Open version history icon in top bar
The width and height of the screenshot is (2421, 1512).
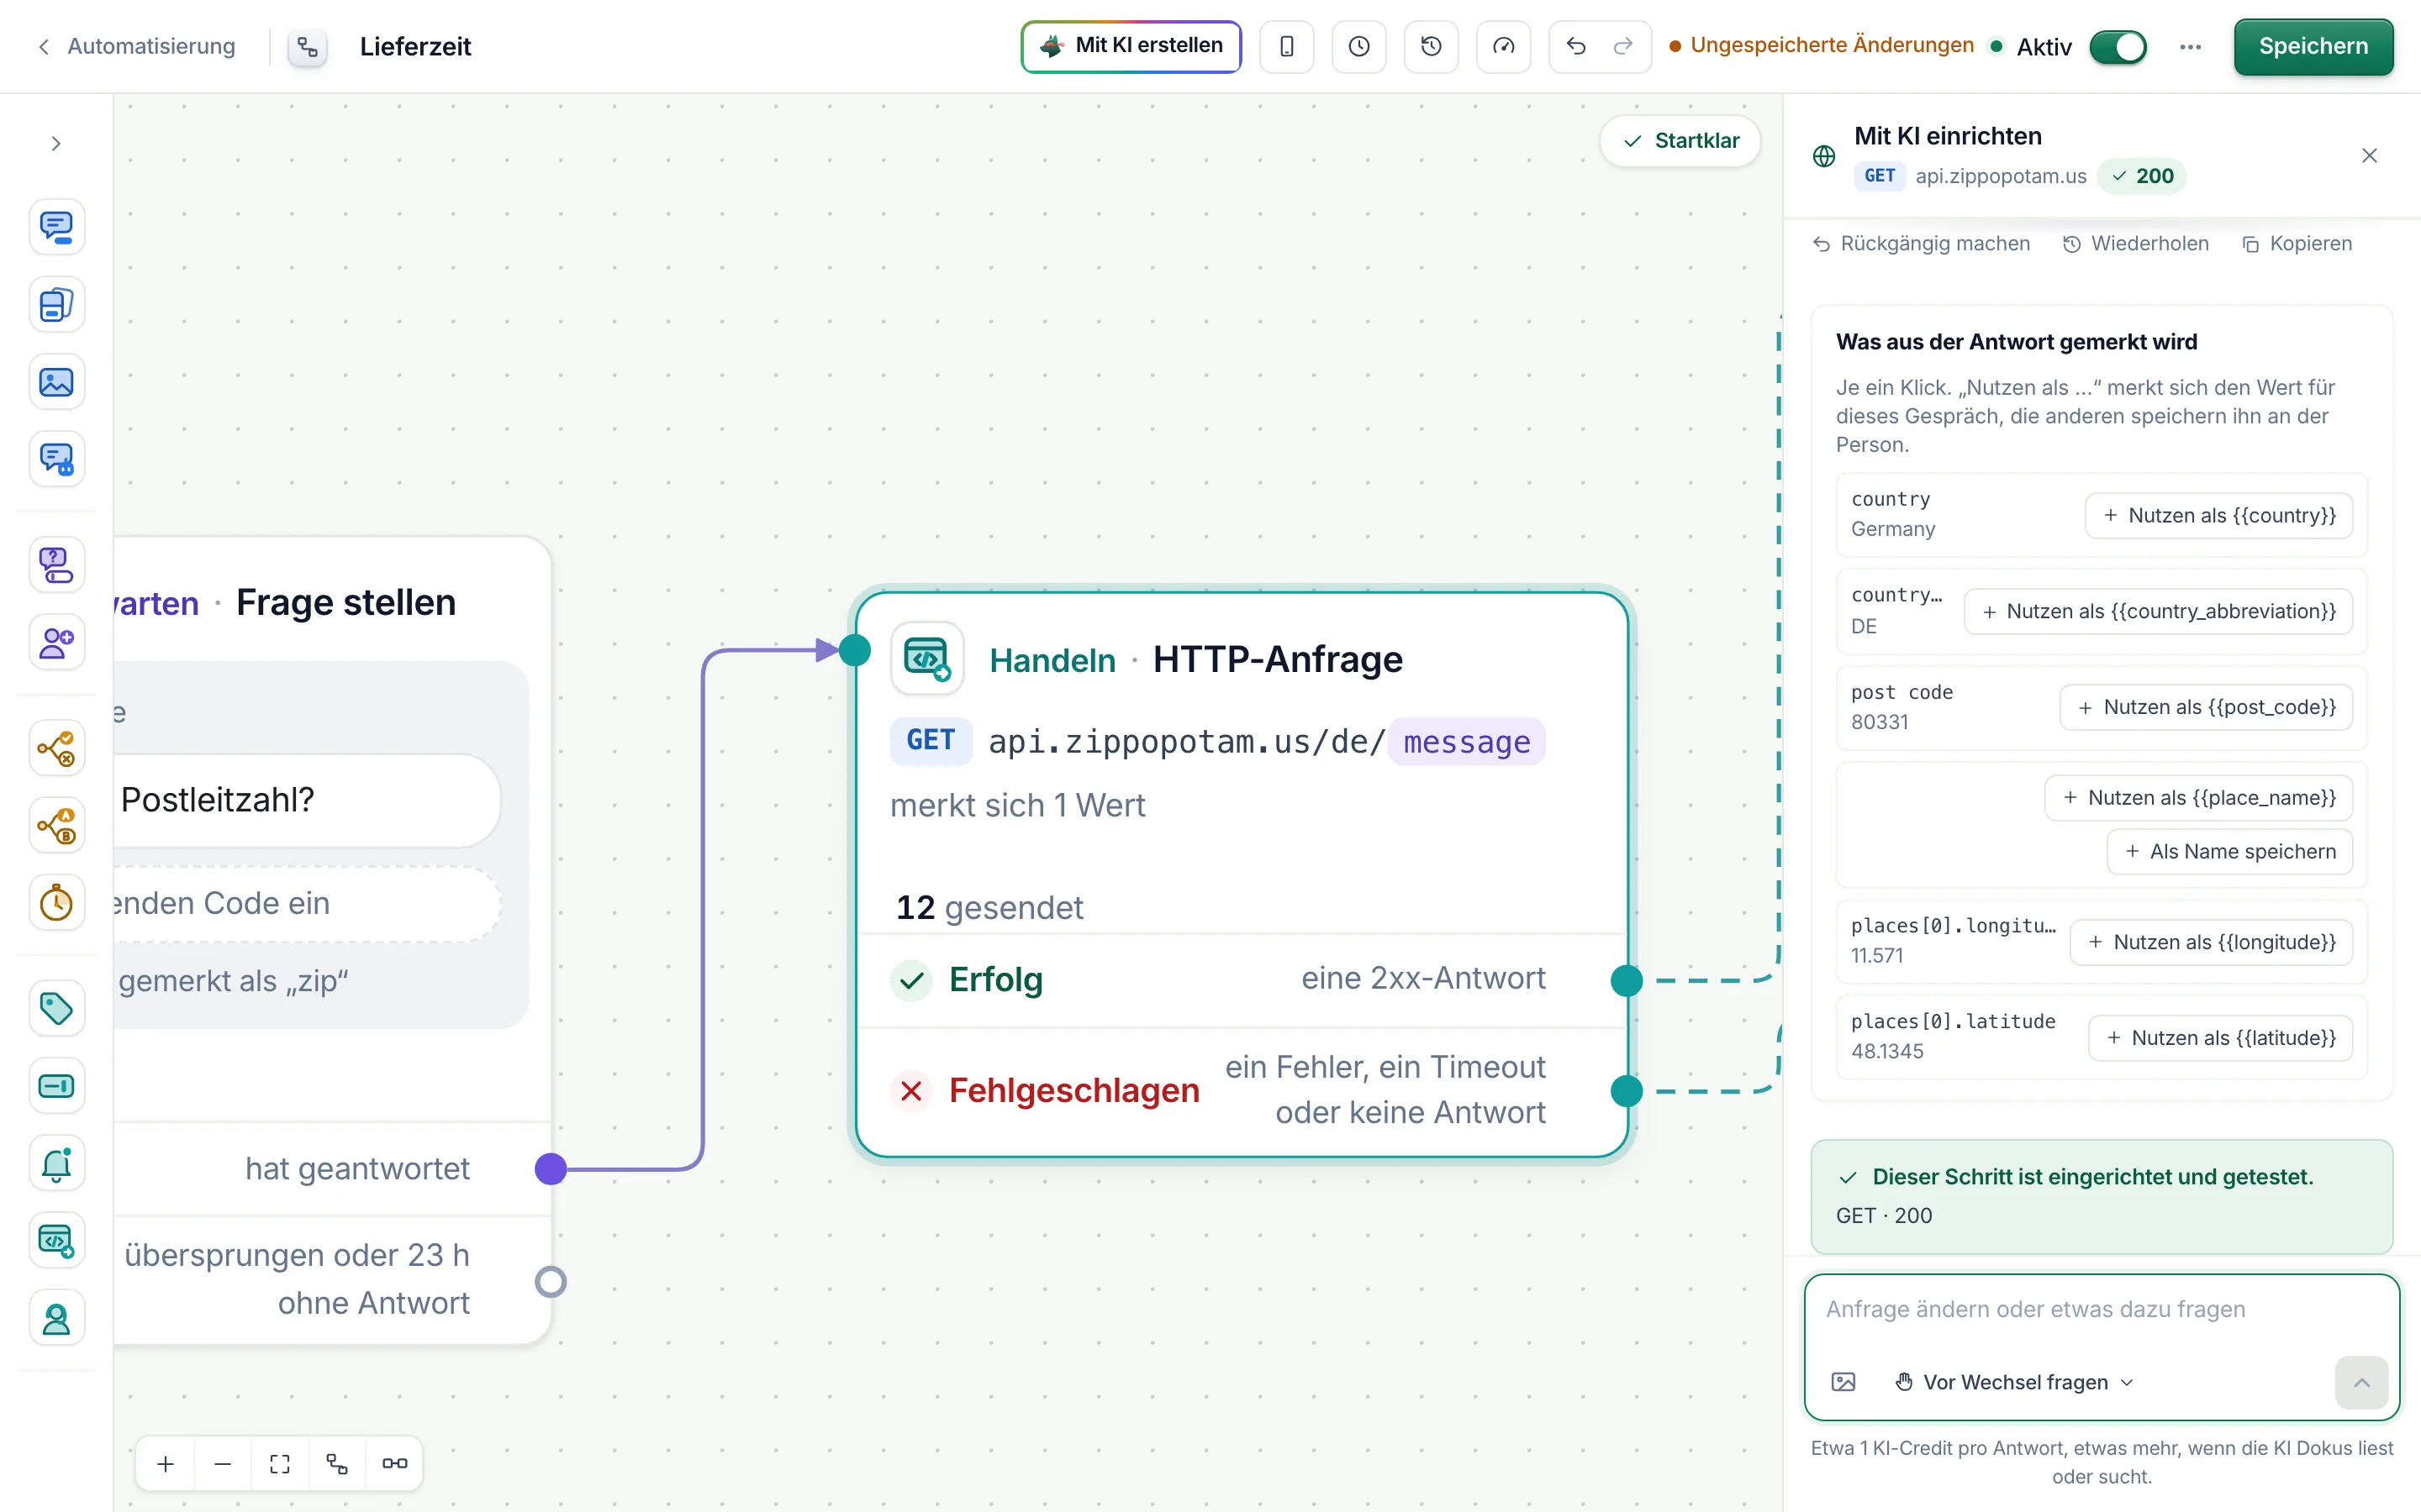1431,46
